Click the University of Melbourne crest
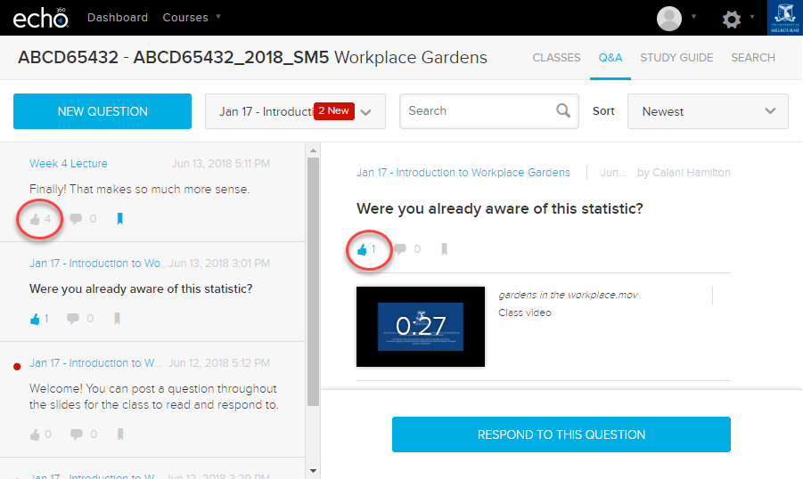This screenshot has width=803, height=479. click(784, 18)
